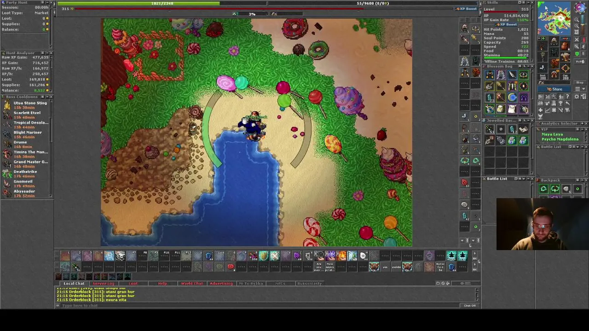Switch to World Chat tab
Viewport: 589px width, 331px height.
click(192, 283)
